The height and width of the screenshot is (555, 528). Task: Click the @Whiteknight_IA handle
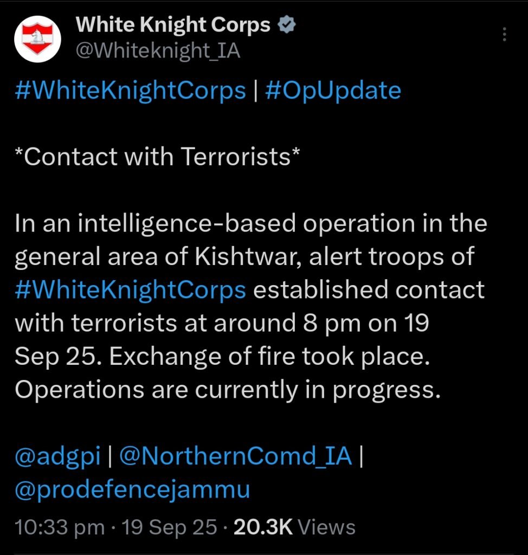pyautogui.click(x=158, y=51)
